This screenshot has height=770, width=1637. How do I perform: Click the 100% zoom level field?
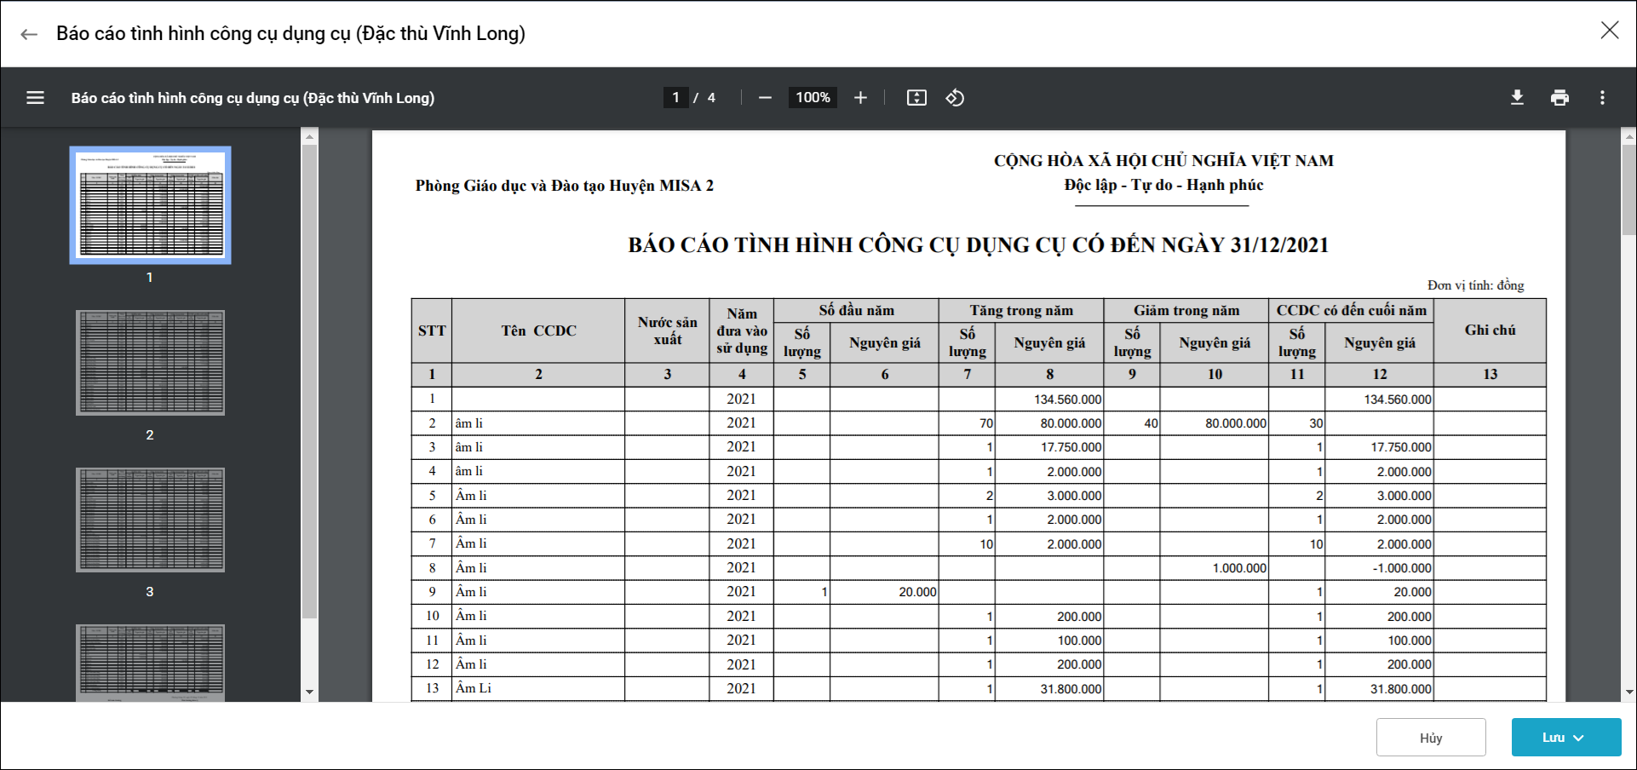pyautogui.click(x=813, y=98)
